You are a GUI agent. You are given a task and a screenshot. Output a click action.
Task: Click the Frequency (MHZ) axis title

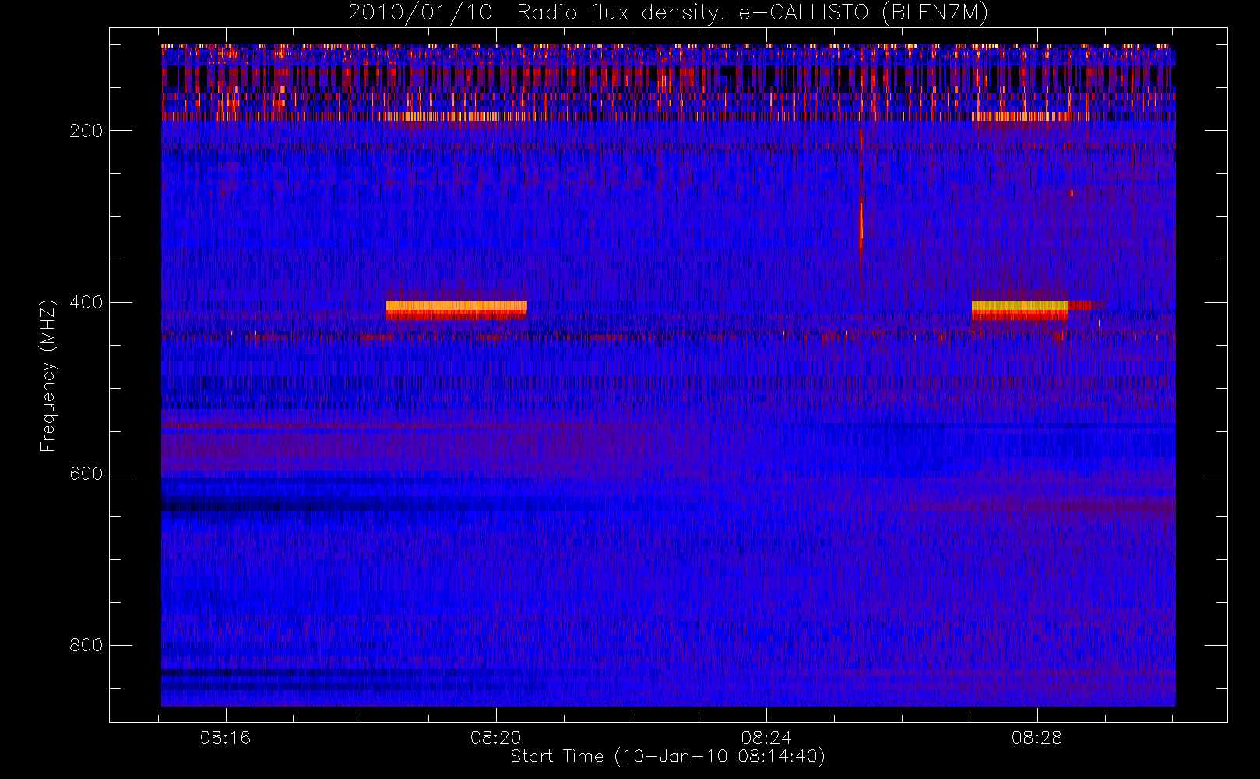coord(48,375)
